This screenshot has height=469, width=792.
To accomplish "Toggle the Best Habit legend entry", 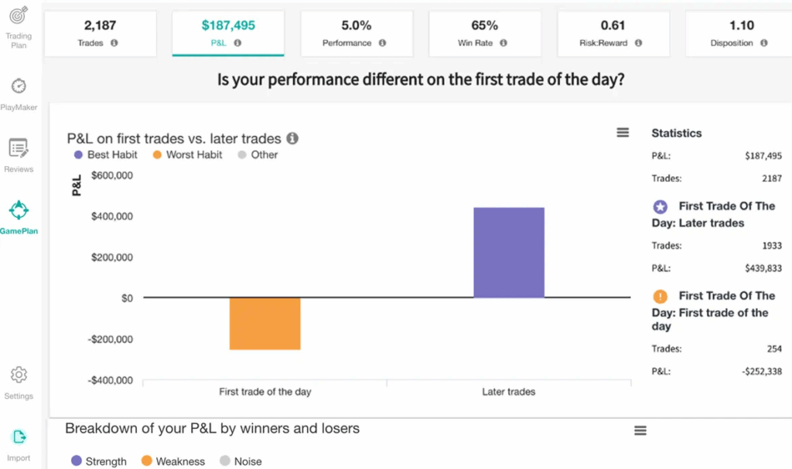I will tap(105, 155).
